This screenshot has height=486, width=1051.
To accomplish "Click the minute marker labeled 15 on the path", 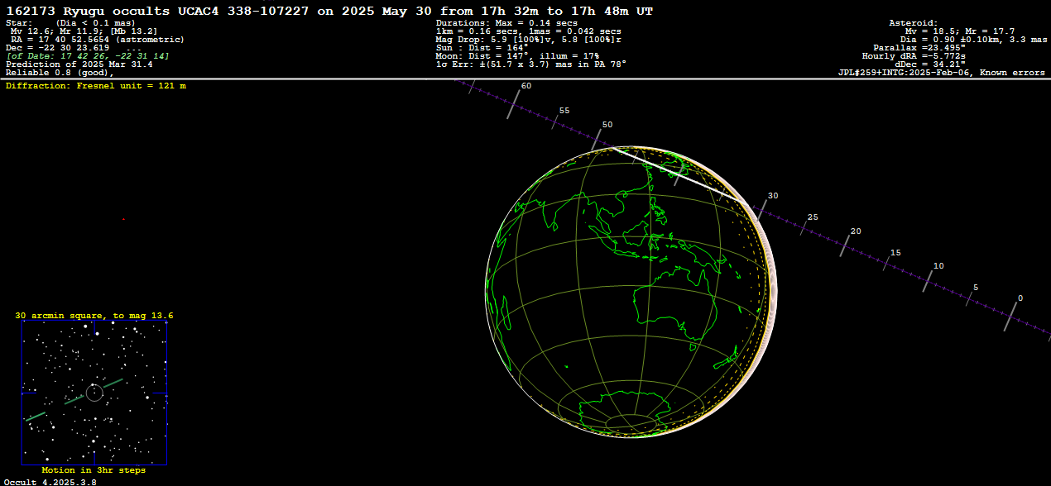I will coord(887,262).
